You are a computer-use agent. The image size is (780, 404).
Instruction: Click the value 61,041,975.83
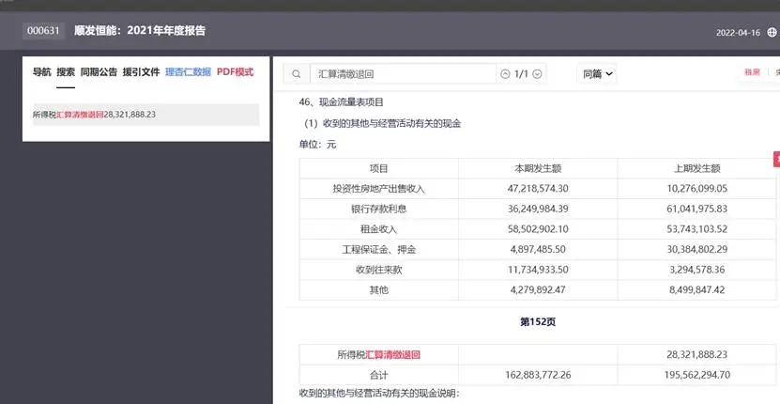pyautogui.click(x=696, y=210)
